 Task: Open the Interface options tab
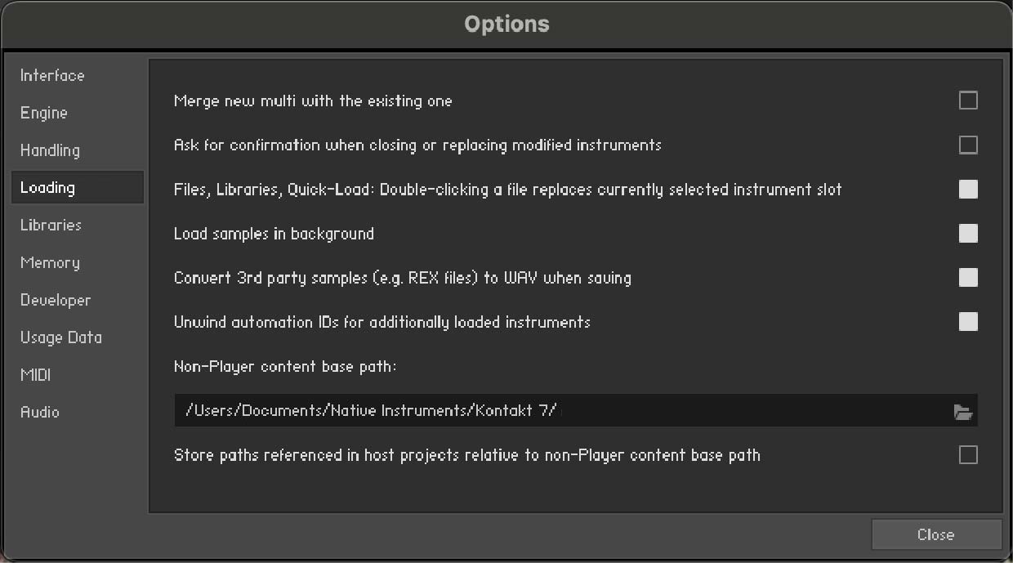52,76
